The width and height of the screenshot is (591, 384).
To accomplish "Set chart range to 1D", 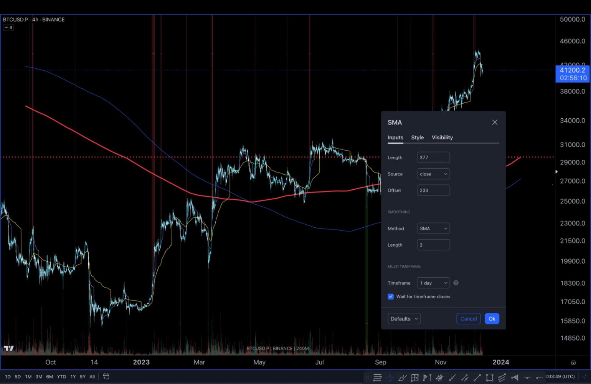I will [x=8, y=377].
